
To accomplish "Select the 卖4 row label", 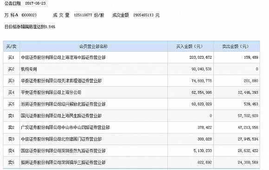I will click(x=11, y=151).
